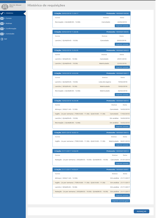Go to the 2. Cursos step
This screenshot has height=218, width=156.
[13, 18]
